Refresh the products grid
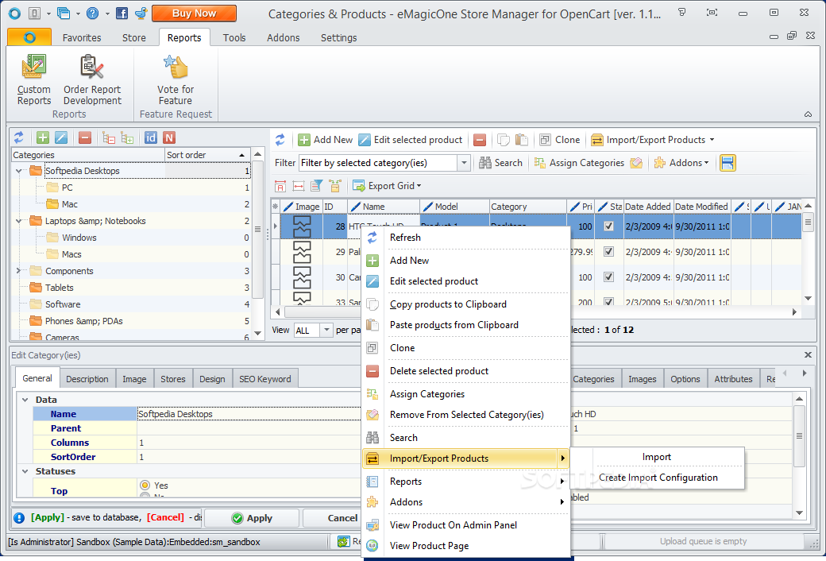 [x=280, y=140]
